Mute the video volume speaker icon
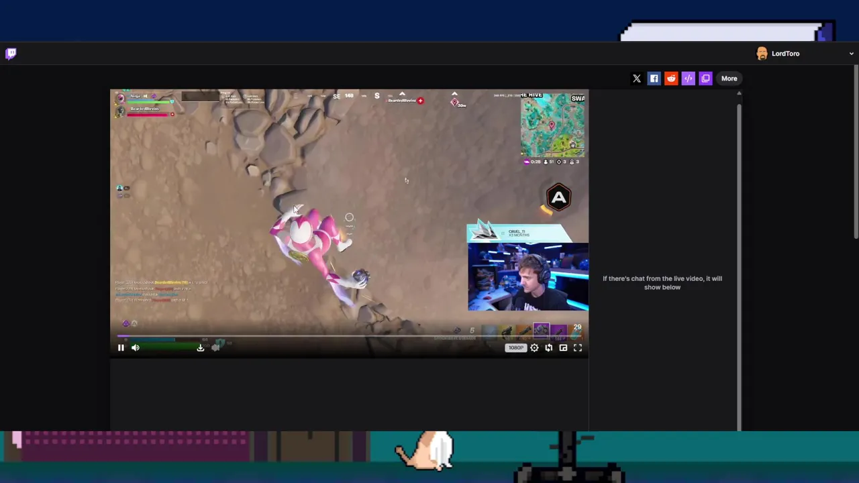The height and width of the screenshot is (483, 859). coord(136,347)
